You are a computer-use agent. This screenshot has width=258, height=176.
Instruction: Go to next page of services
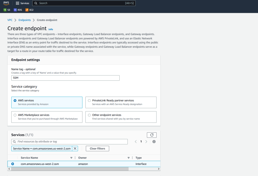click(x=146, y=142)
